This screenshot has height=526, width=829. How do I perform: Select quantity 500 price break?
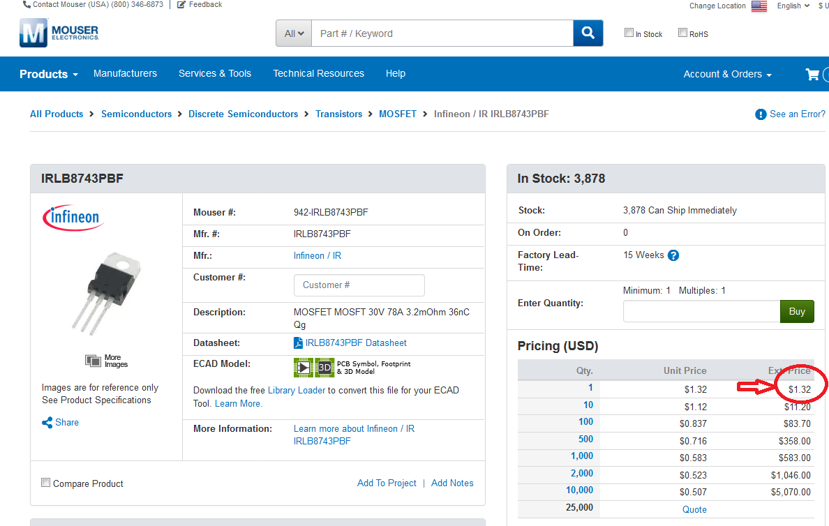(x=585, y=439)
